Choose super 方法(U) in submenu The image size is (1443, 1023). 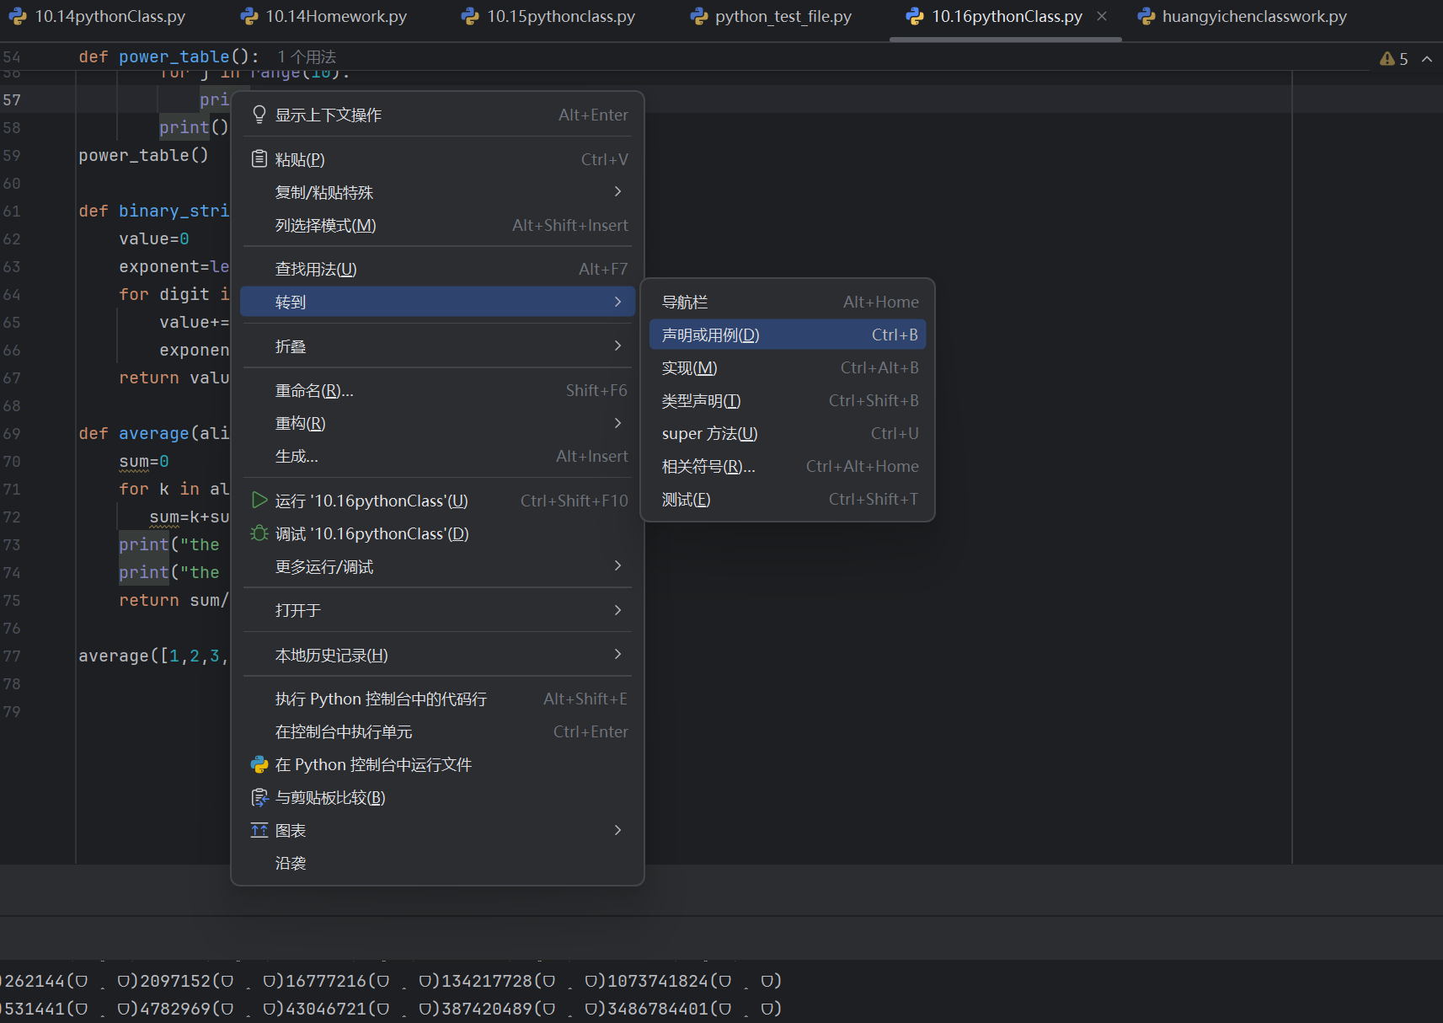pos(788,433)
